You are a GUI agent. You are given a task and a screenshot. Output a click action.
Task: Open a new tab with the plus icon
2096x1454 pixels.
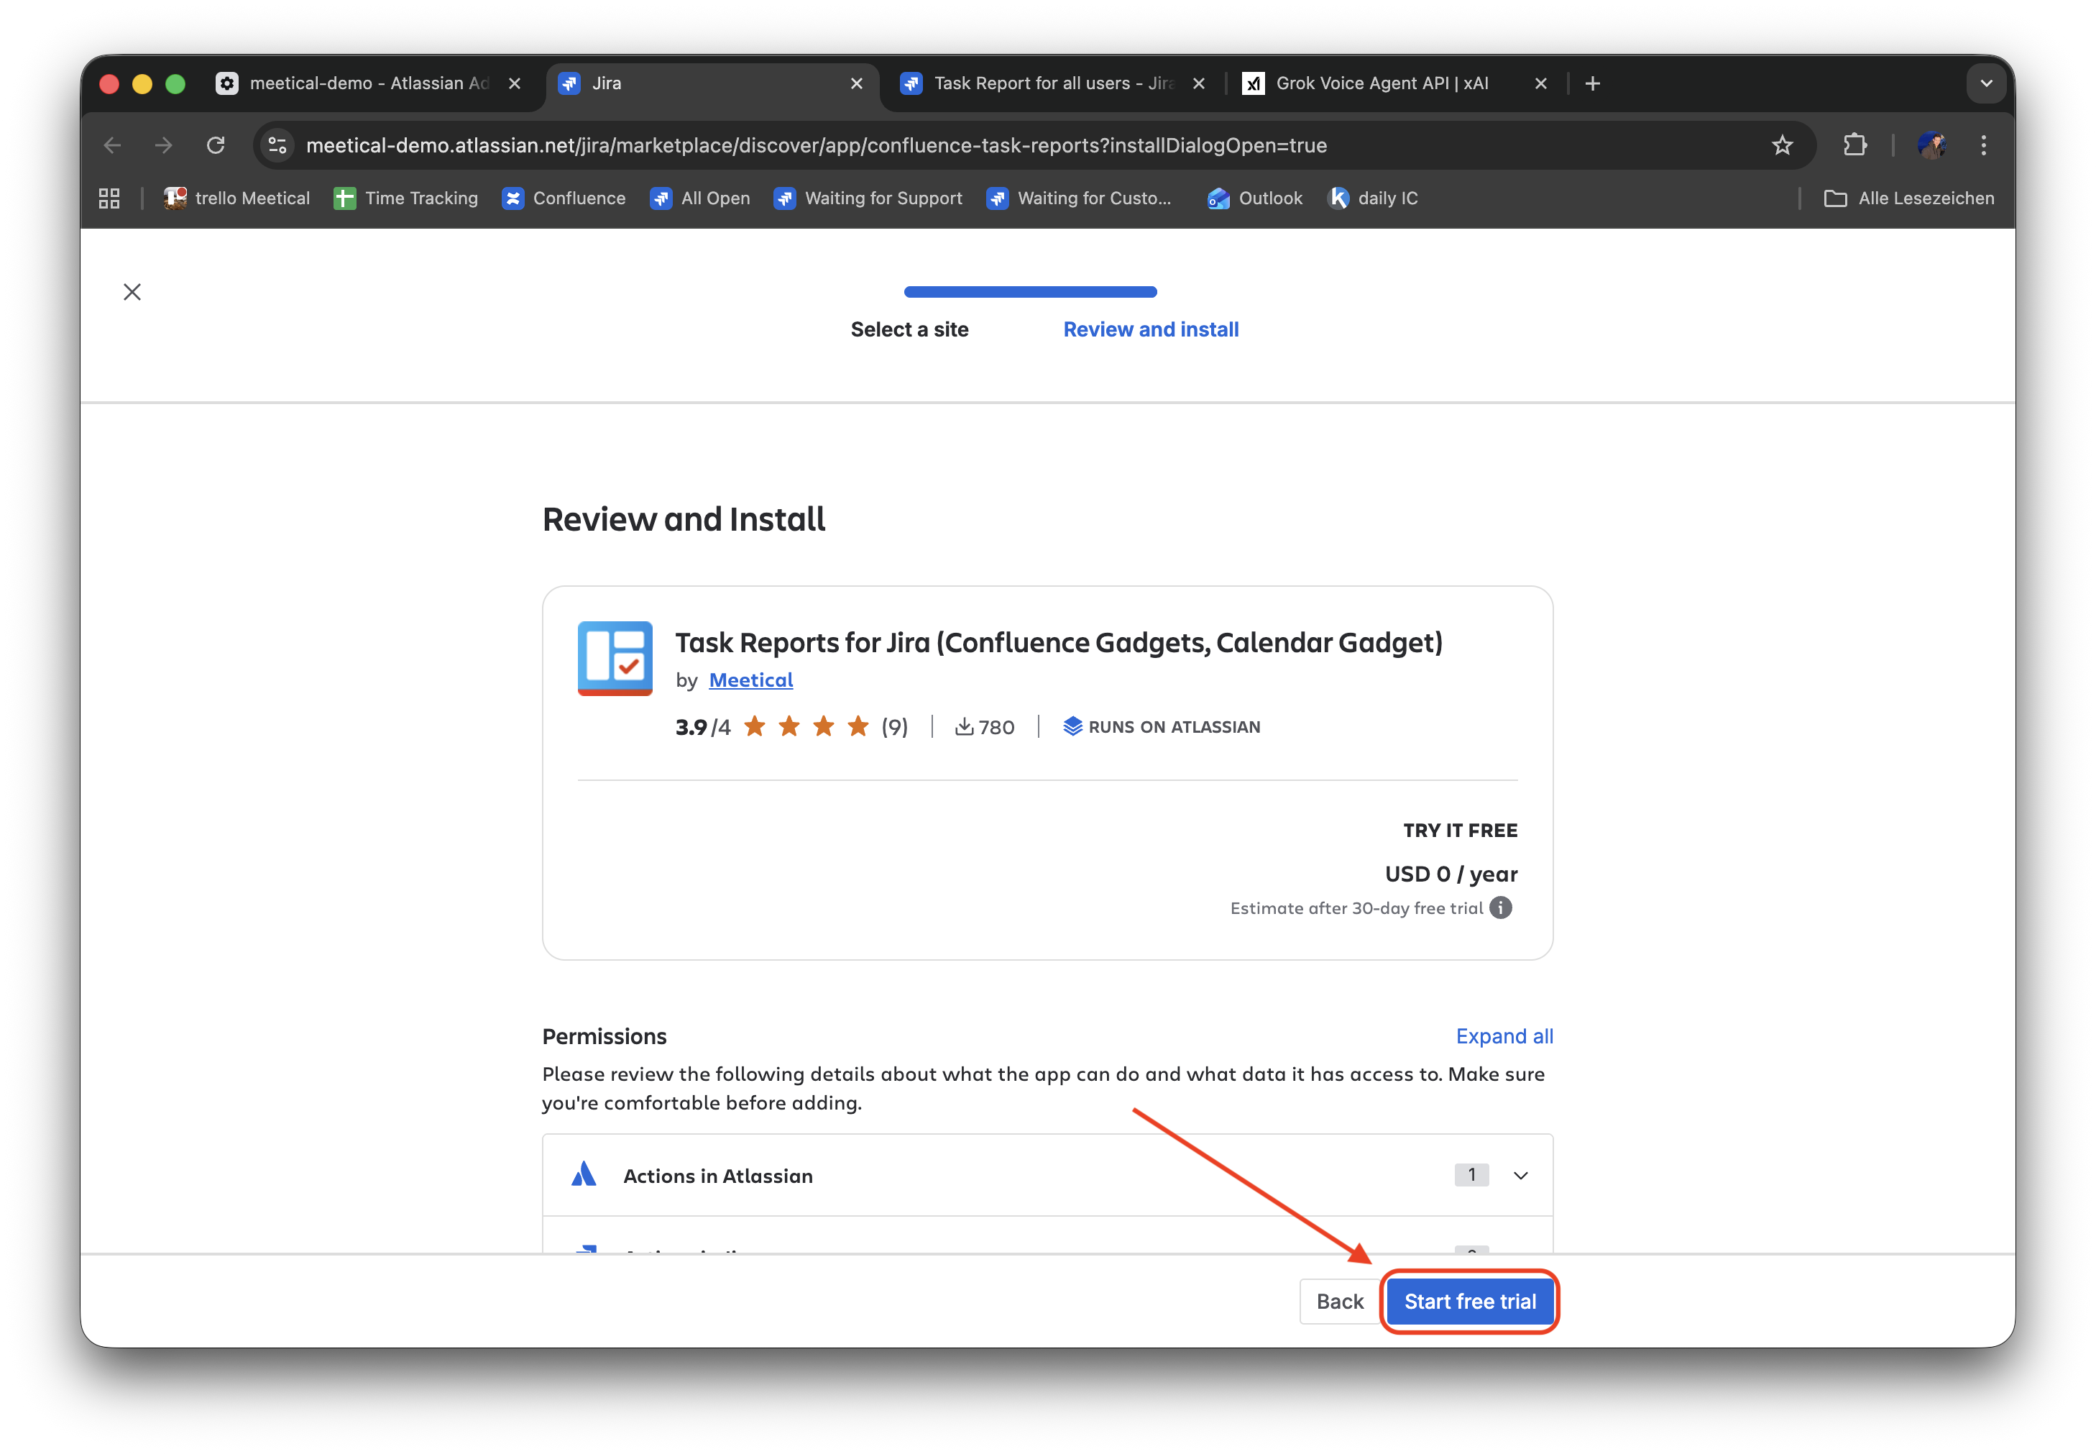point(1593,83)
